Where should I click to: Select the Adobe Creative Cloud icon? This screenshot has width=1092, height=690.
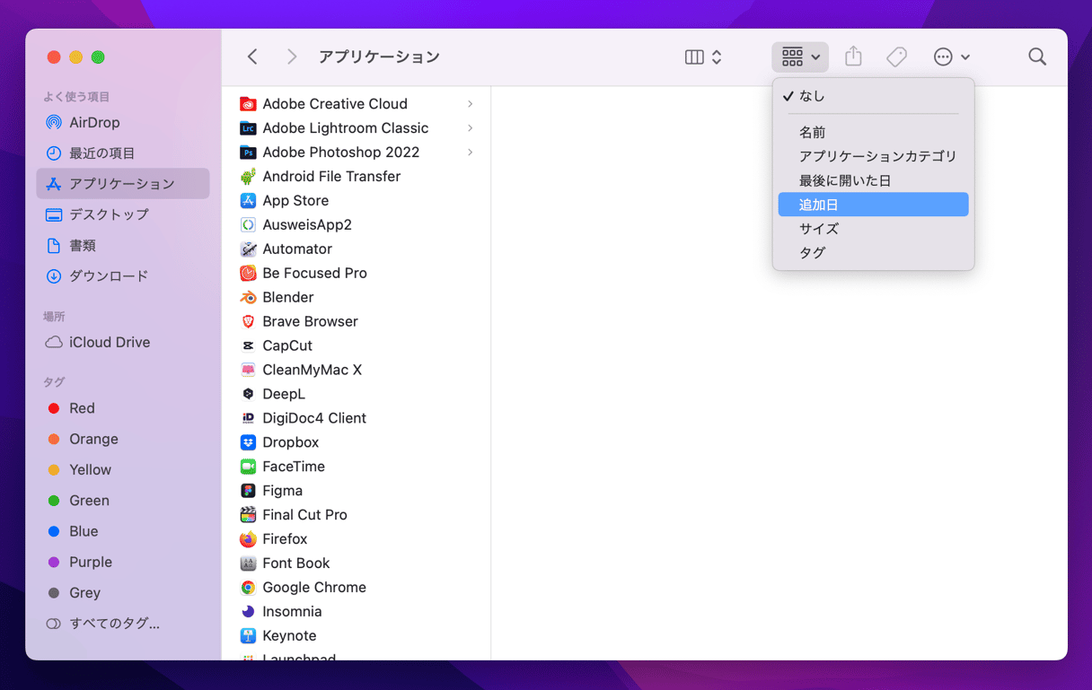point(248,104)
